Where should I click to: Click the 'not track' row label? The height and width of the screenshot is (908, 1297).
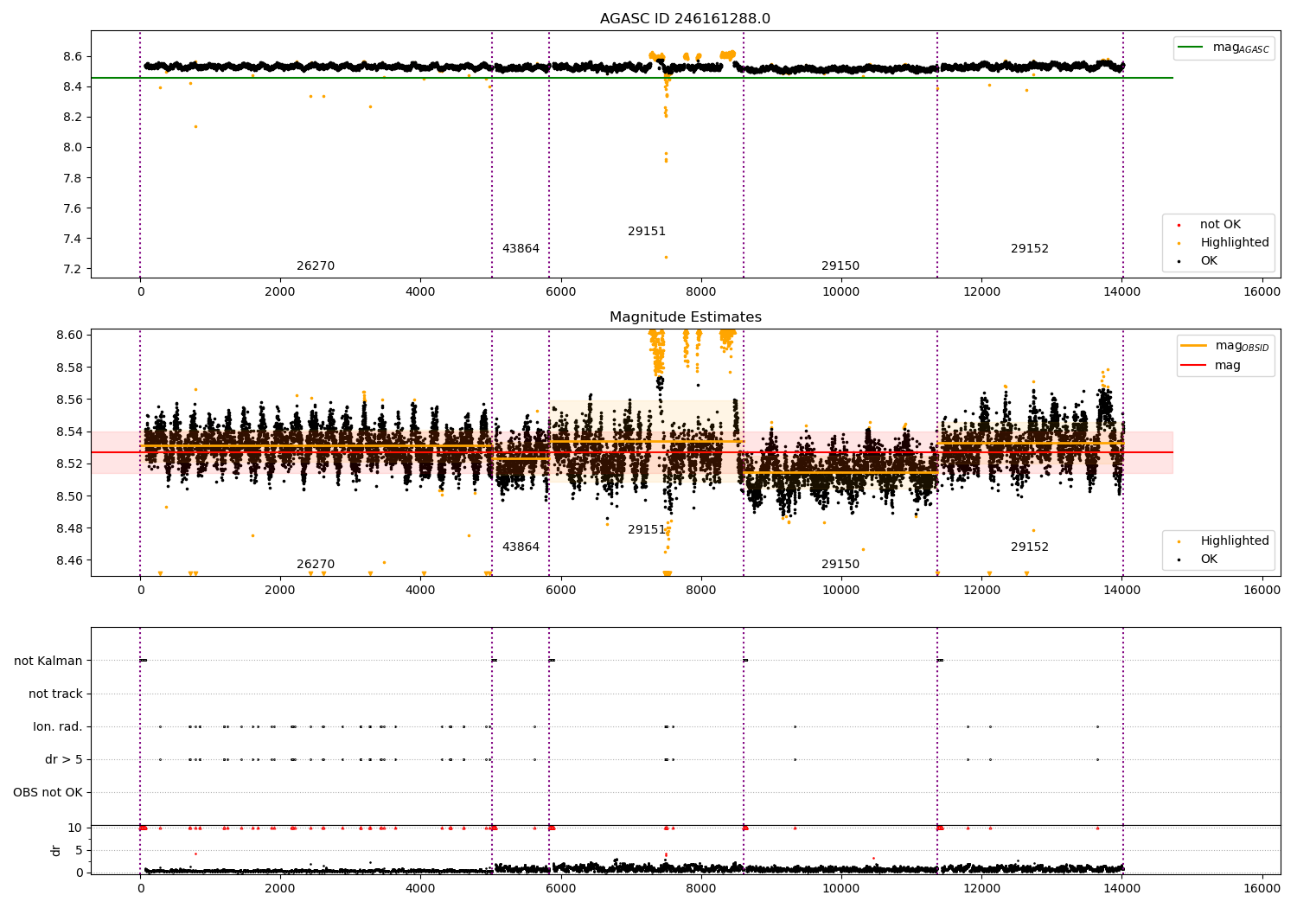(55, 694)
